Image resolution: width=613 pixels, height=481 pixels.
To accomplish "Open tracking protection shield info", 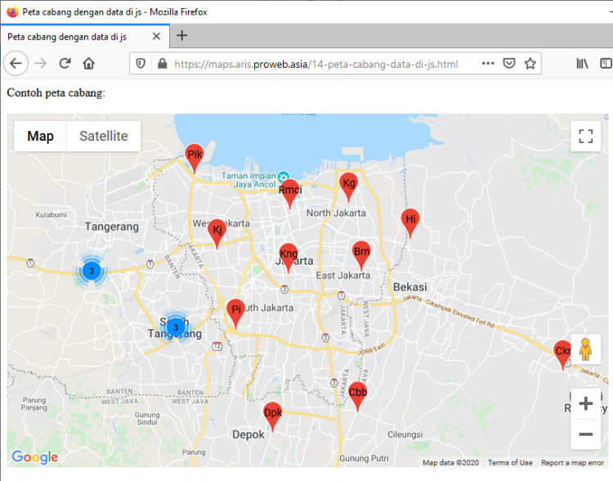I will click(x=141, y=64).
